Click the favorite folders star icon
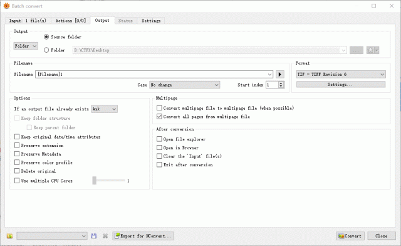401x246 pixels. 370,50
